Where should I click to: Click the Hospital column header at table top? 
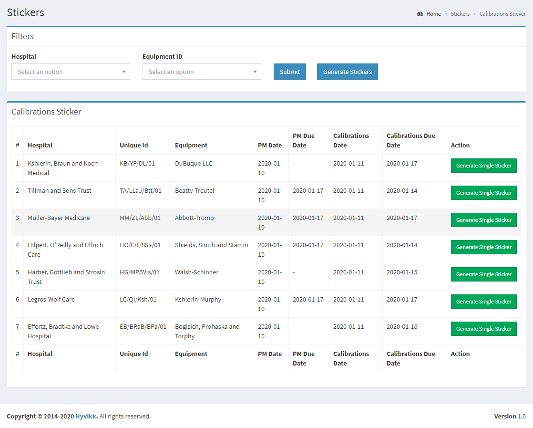tap(40, 145)
